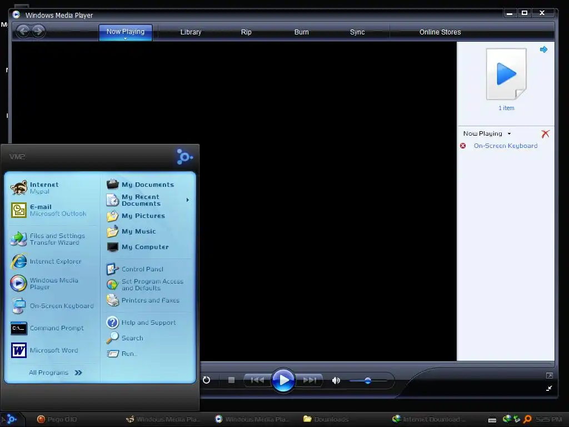Viewport: 569px width, 427px height.
Task: Expand My Recent Documents submenu
Action: click(x=148, y=200)
